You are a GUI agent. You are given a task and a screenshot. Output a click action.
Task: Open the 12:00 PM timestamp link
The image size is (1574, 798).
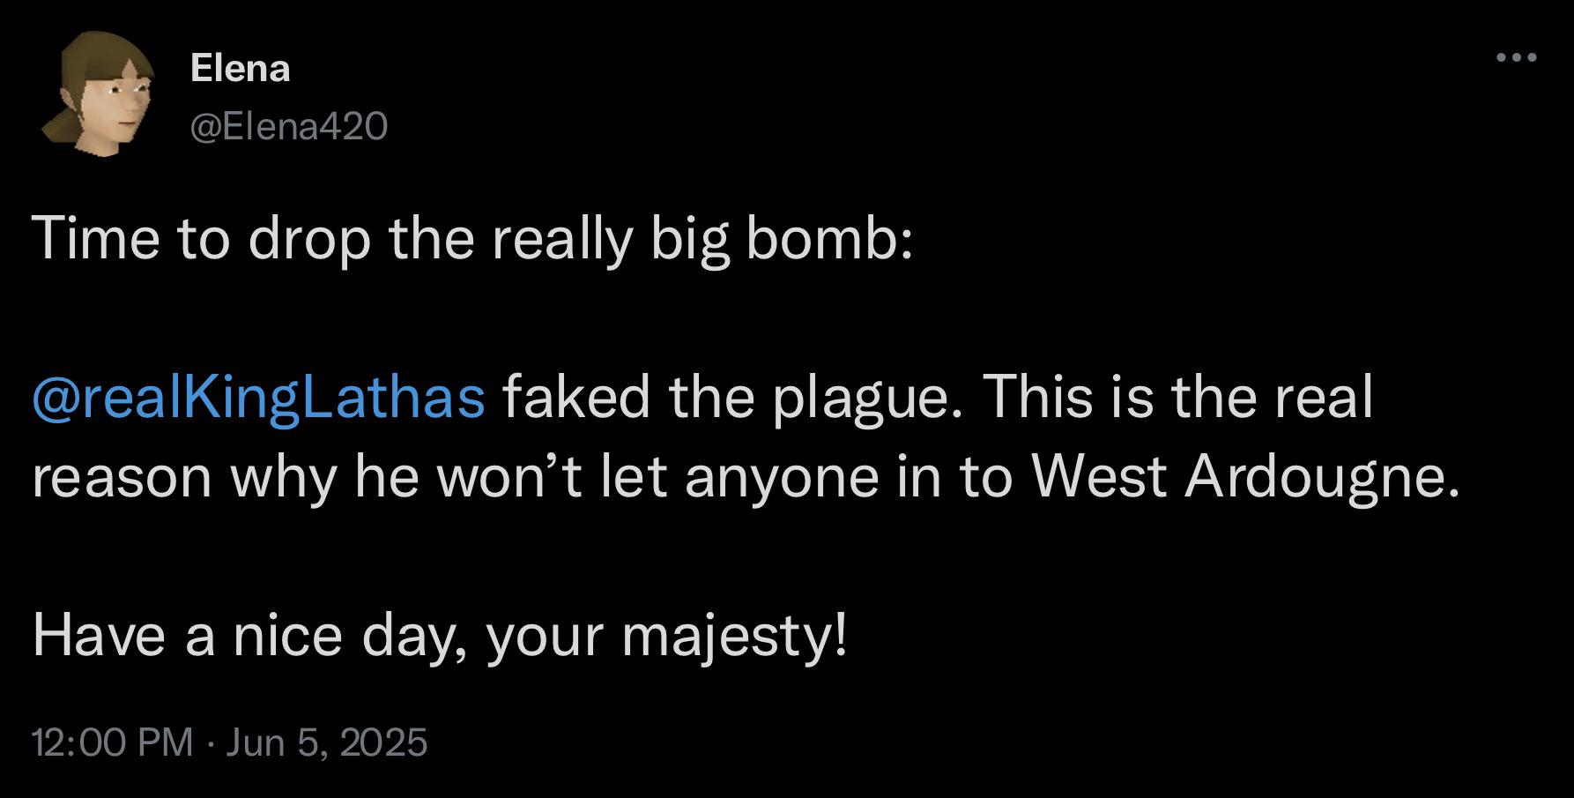pos(112,742)
